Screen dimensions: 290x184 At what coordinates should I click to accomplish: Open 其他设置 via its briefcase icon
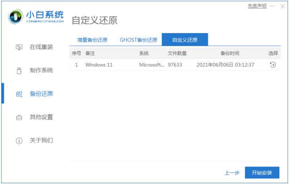pyautogui.click(x=19, y=117)
